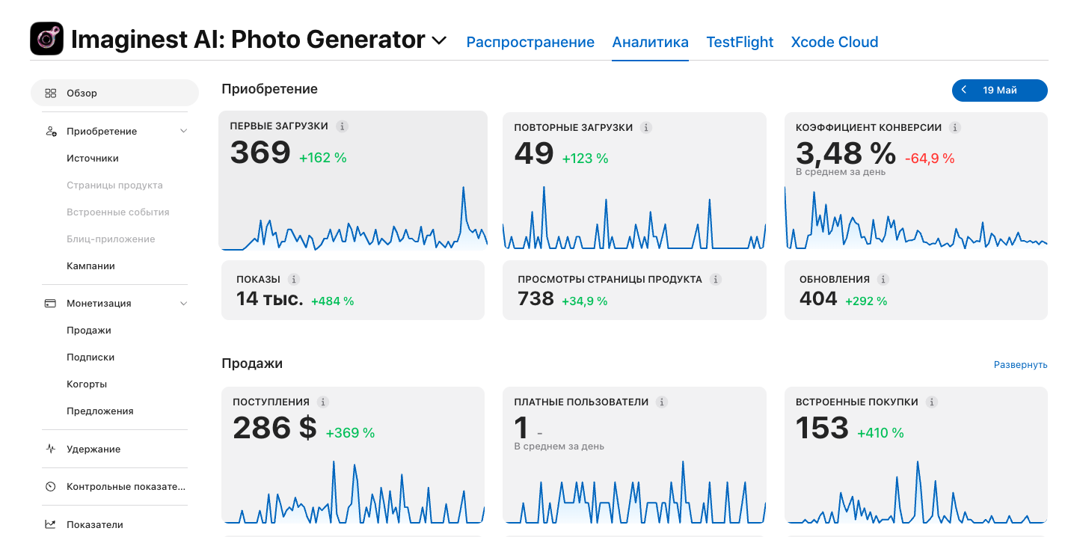Open Страницы продукта in the sidebar
Image resolution: width=1068 pixels, height=537 pixels.
point(114,185)
